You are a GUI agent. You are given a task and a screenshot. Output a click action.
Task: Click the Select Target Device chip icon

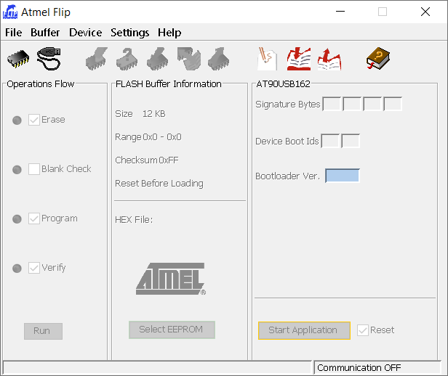tap(18, 59)
